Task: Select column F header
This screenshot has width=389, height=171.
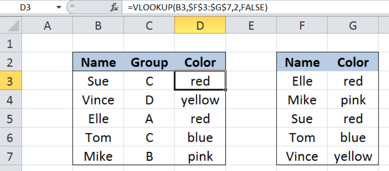Action: (302, 25)
